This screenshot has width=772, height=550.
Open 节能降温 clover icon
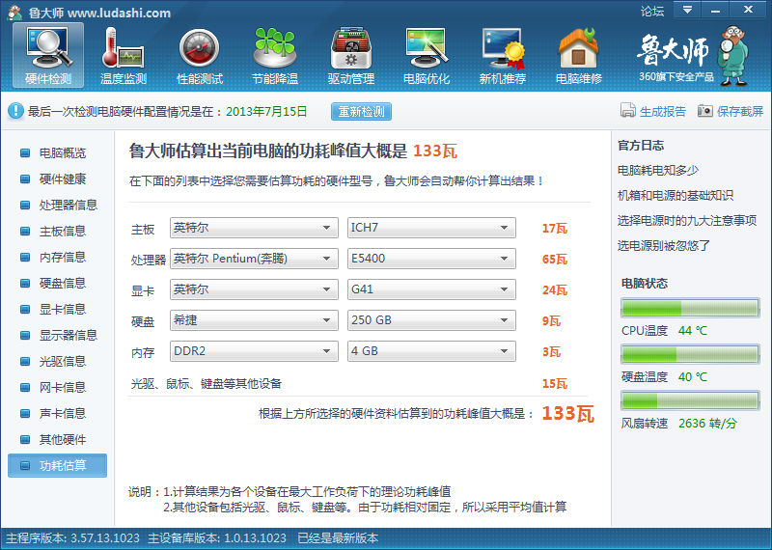(275, 55)
